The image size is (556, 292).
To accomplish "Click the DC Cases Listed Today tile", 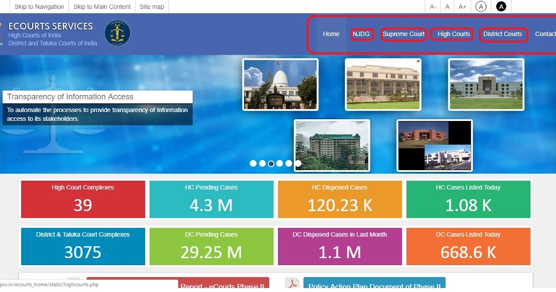I will (x=468, y=247).
